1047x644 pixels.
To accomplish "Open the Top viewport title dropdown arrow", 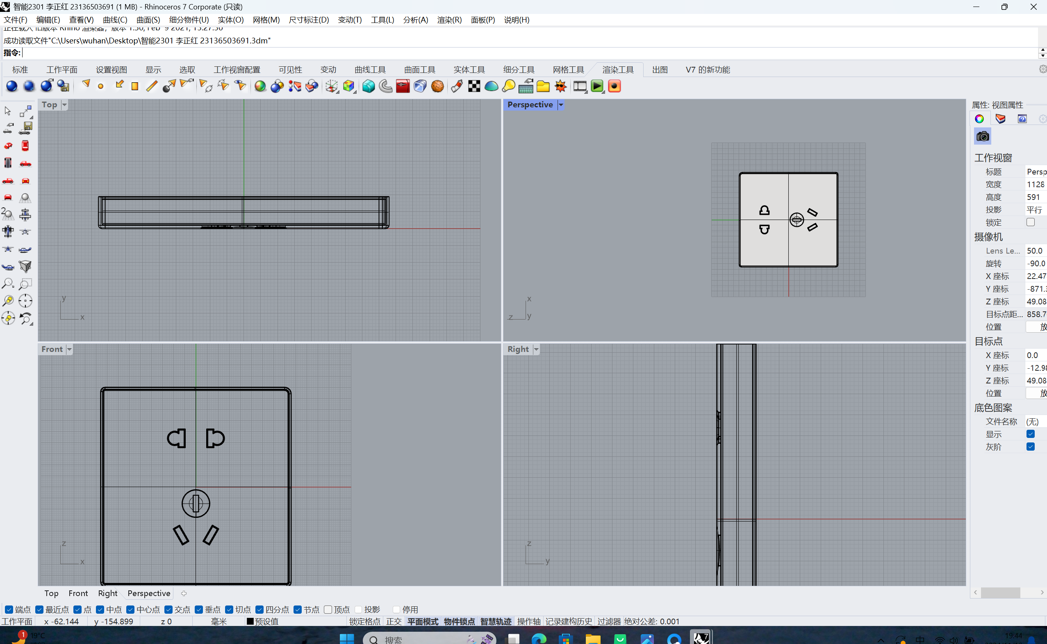I will (64, 105).
